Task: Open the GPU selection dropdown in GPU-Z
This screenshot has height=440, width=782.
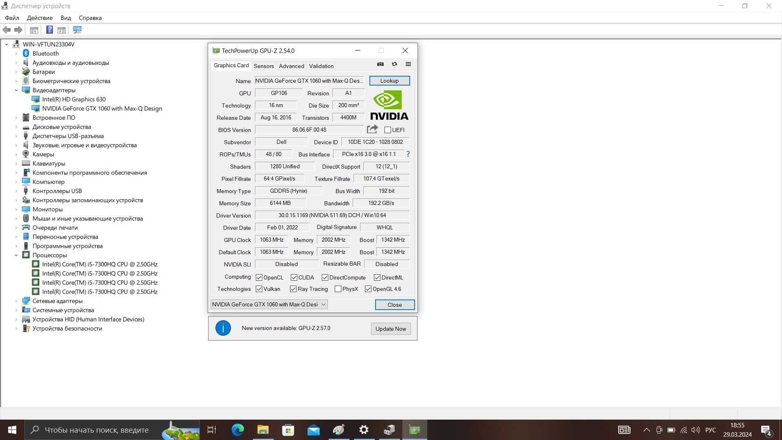Action: 269,304
